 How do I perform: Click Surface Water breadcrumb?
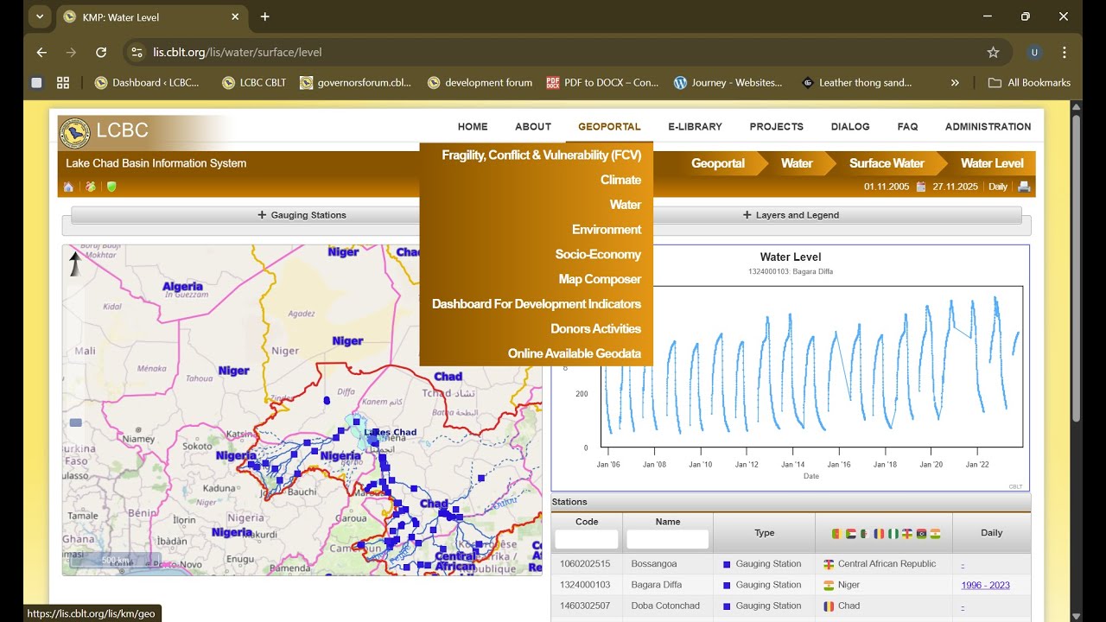tap(887, 163)
